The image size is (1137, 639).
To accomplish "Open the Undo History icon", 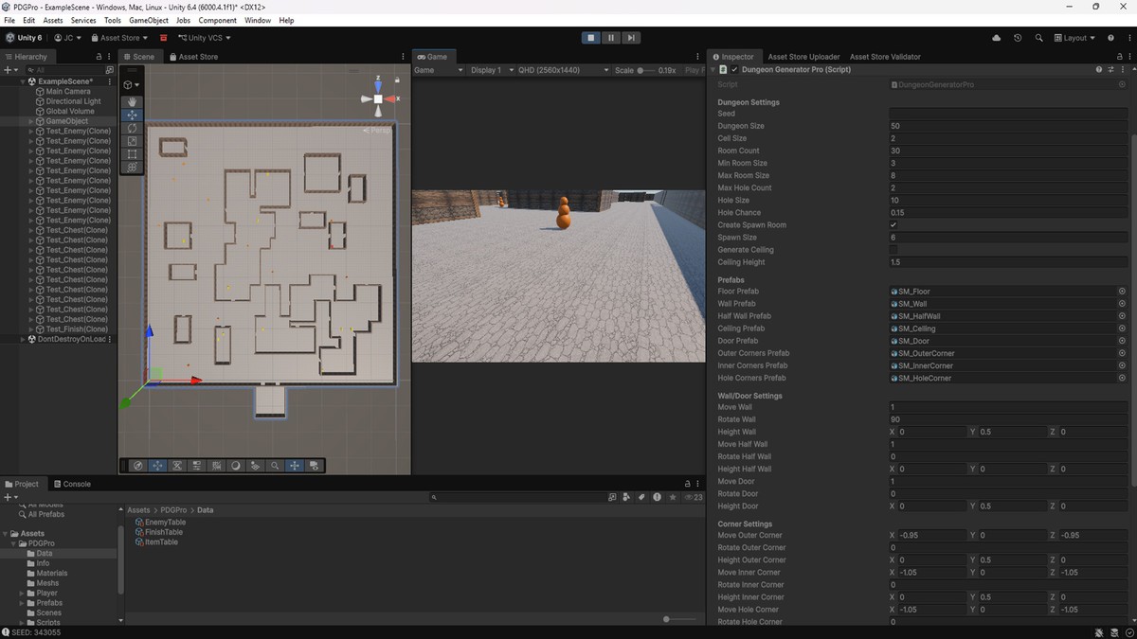I will tap(1018, 38).
